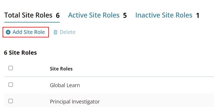Click the Add Site Role button label
The image size is (214, 107).
tap(29, 32)
